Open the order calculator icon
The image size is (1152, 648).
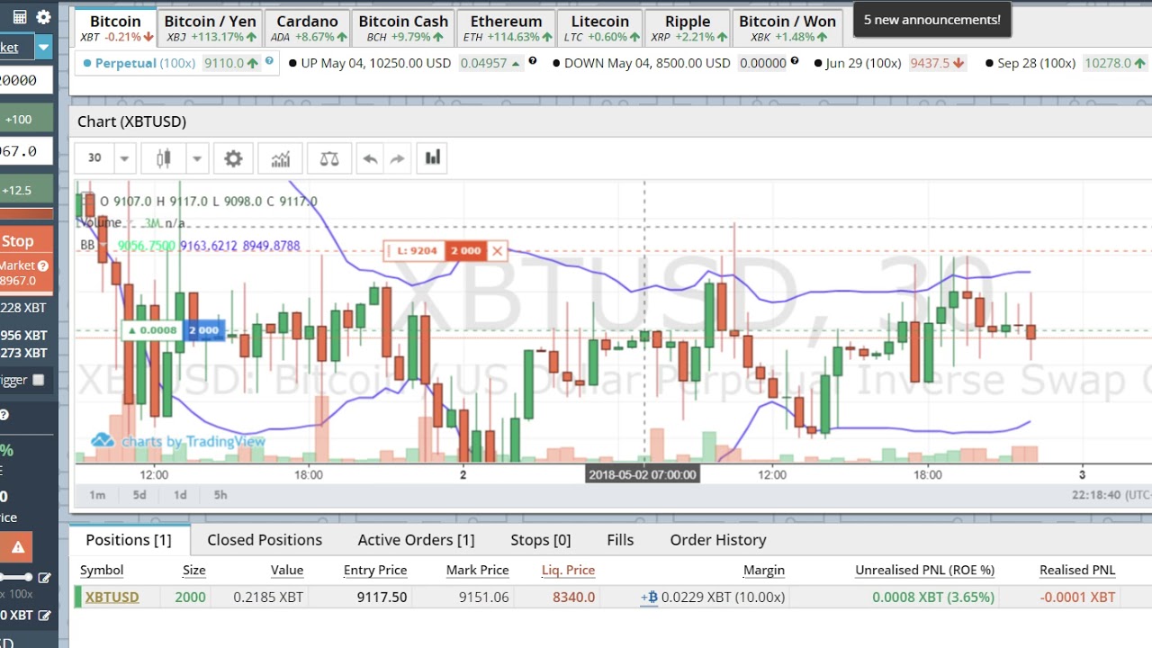tap(20, 17)
